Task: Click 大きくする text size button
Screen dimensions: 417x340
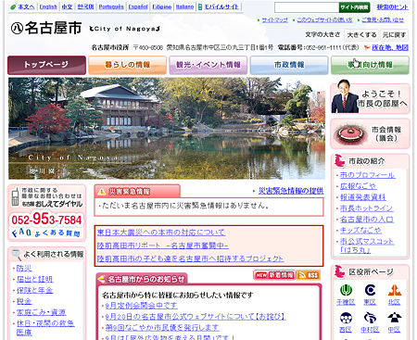Action: click(361, 35)
